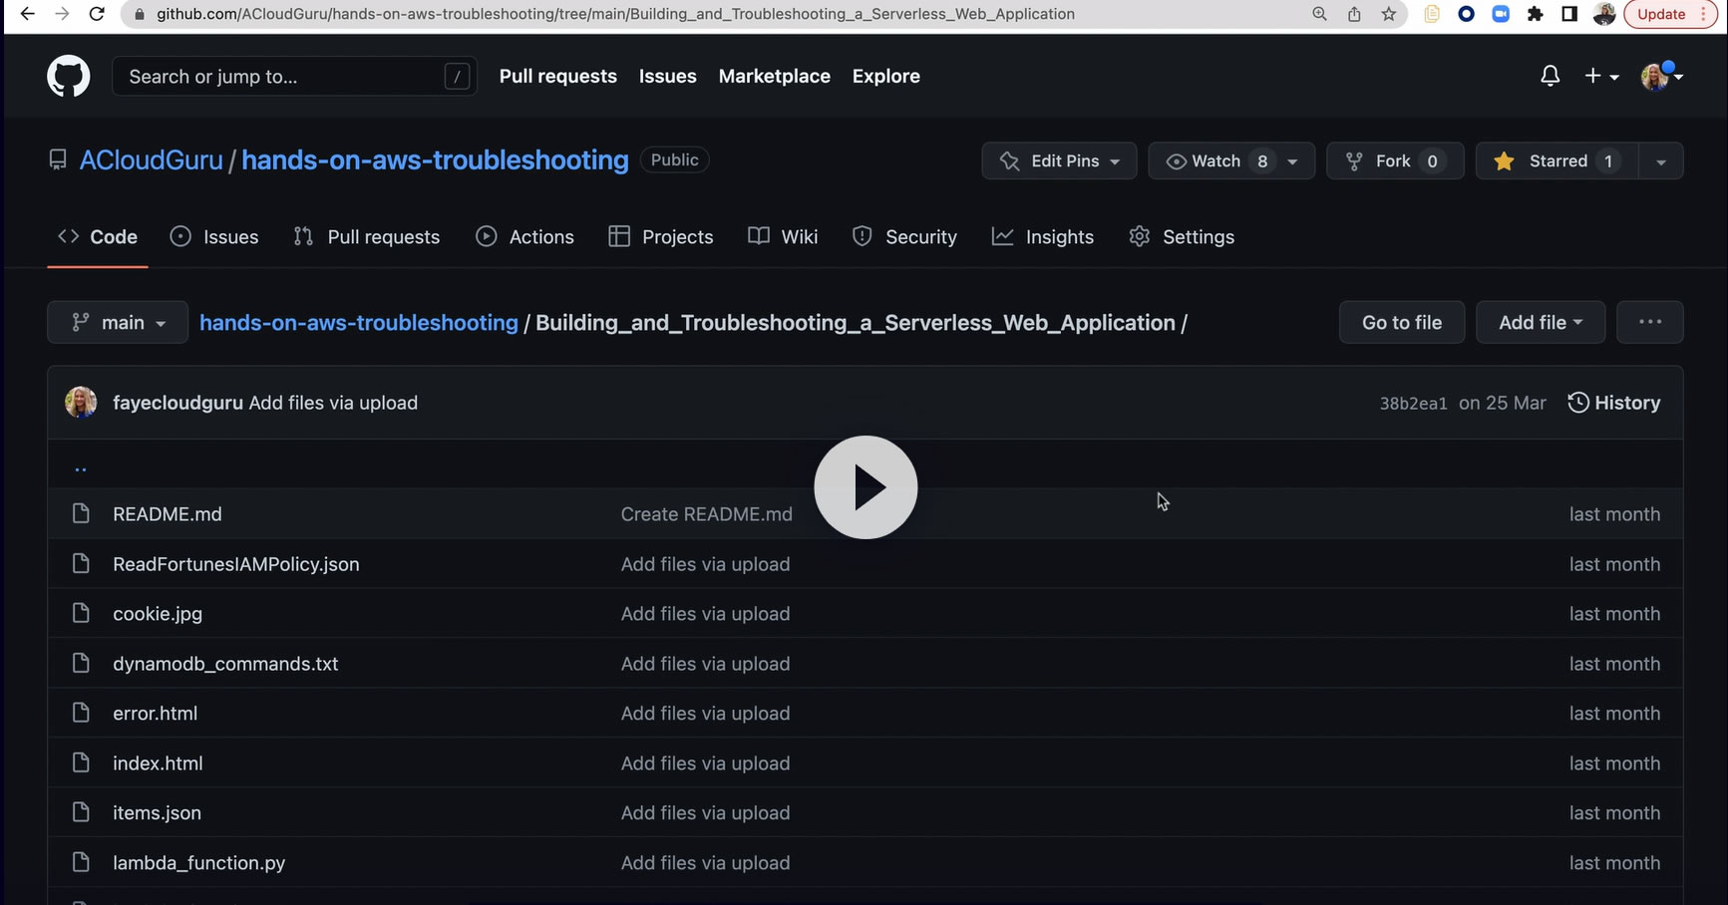The image size is (1728, 905).
Task: Click the zoom magnifier in address bar
Action: pos(1319,14)
